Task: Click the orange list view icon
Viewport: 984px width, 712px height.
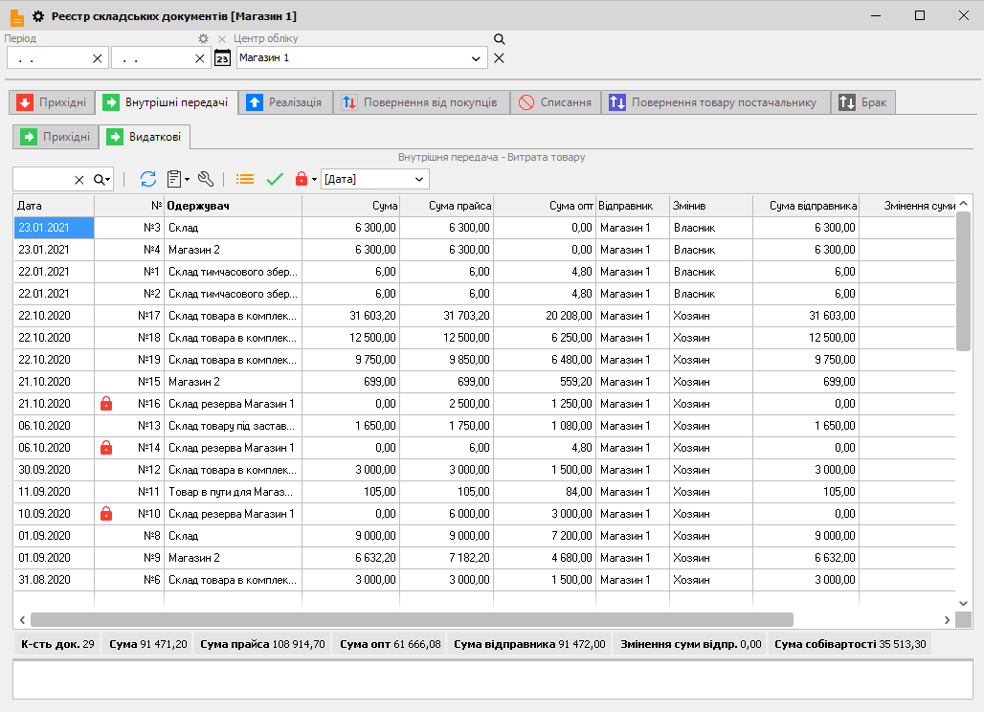Action: [246, 179]
